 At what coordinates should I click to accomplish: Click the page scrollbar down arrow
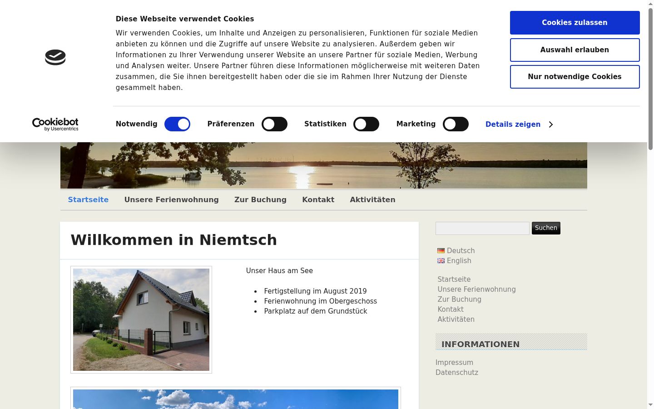click(650, 405)
